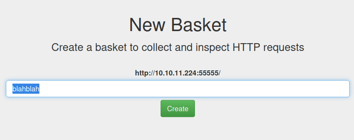
Task: Click the http://10.10.11.224:55555/ URL label
Action: coord(178,73)
